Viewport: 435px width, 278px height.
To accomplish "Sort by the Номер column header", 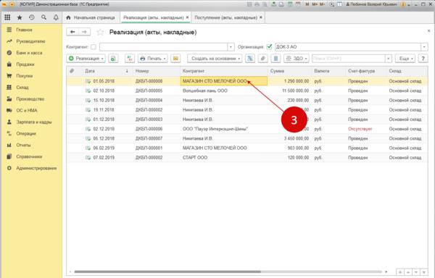I will pyautogui.click(x=156, y=71).
